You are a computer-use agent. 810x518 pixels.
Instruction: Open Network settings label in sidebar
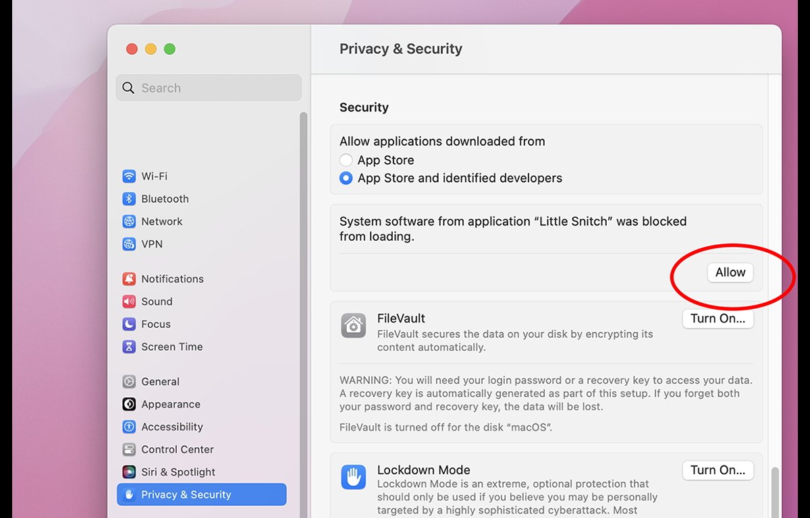[x=162, y=221]
